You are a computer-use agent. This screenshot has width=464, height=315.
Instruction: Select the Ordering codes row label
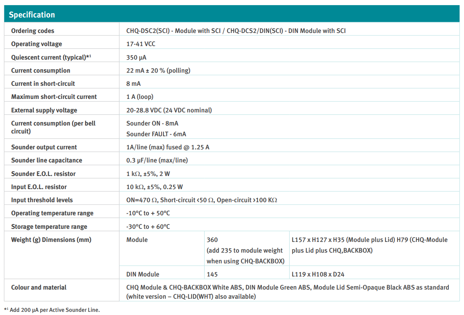[x=33, y=31]
